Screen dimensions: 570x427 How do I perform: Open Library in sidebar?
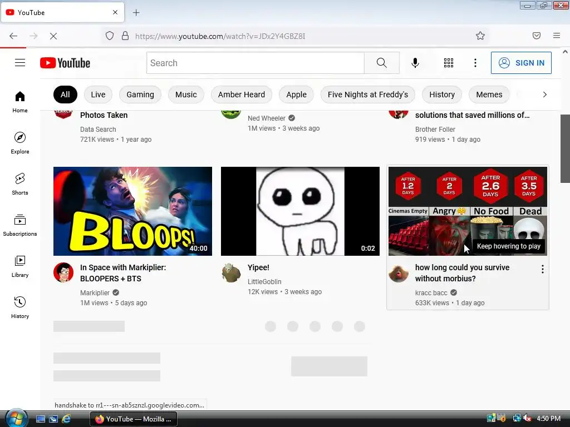[20, 266]
